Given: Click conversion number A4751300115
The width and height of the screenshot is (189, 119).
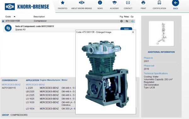Looking at the screenshot, I should coord(9,88).
